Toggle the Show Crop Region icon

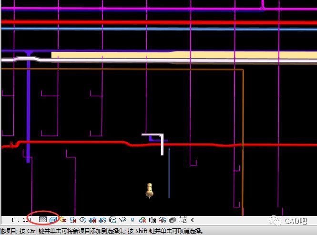(x=102, y=220)
